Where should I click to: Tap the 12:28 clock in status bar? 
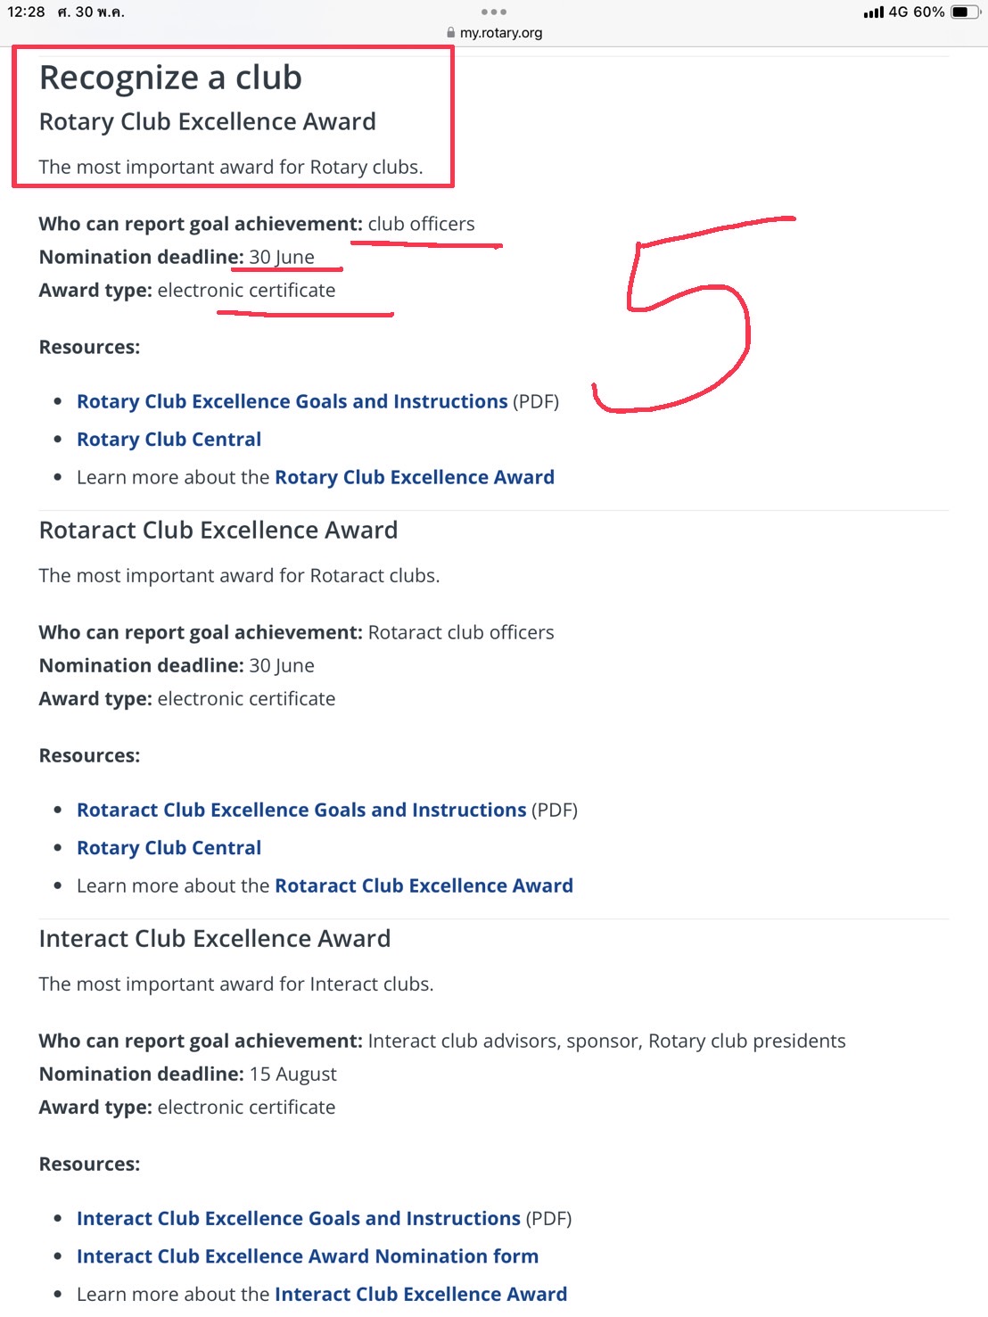(x=26, y=12)
